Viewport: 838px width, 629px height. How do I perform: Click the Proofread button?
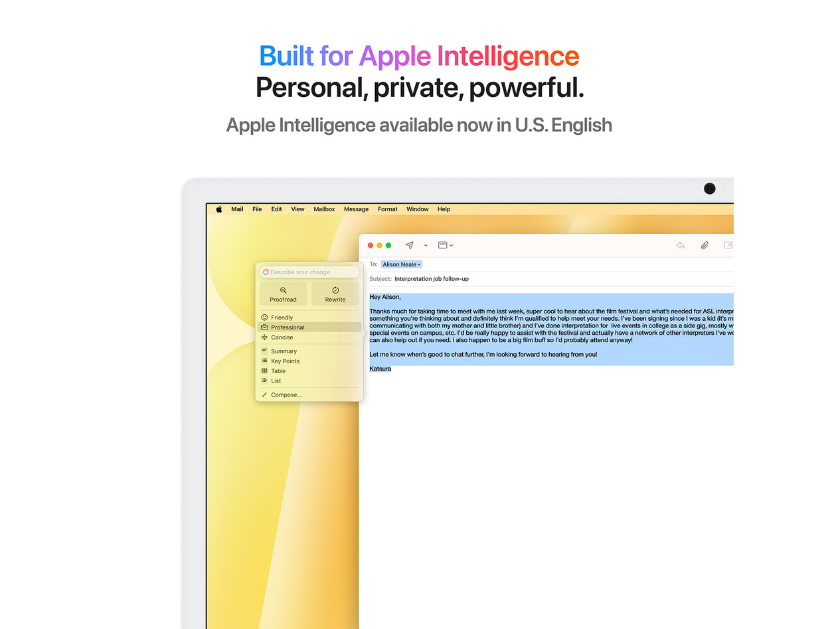(284, 294)
